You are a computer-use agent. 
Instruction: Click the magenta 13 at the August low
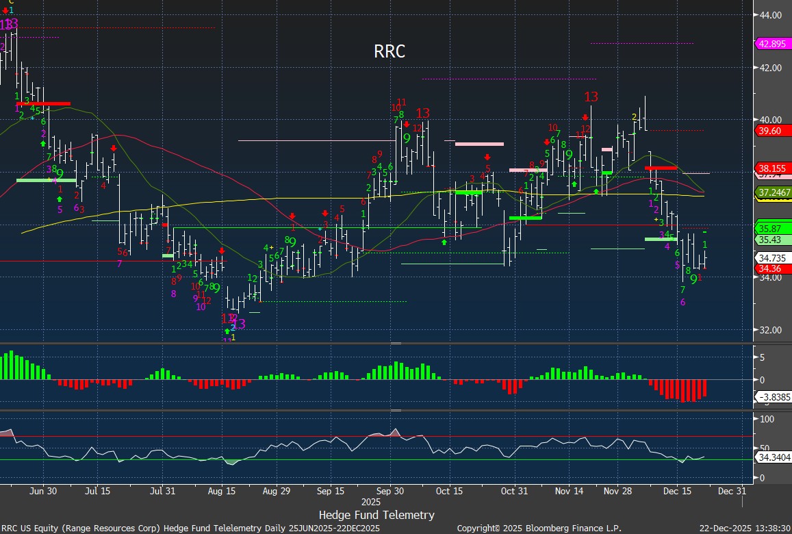click(x=239, y=324)
